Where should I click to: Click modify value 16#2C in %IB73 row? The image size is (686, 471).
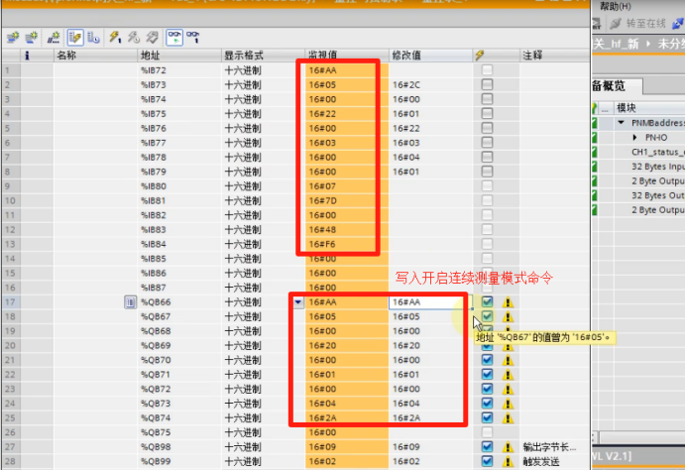point(406,85)
